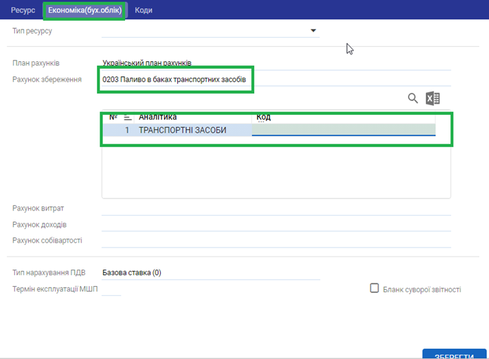
Task: Tick the Бланк суворої звітності checkbox
Action: pyautogui.click(x=374, y=289)
